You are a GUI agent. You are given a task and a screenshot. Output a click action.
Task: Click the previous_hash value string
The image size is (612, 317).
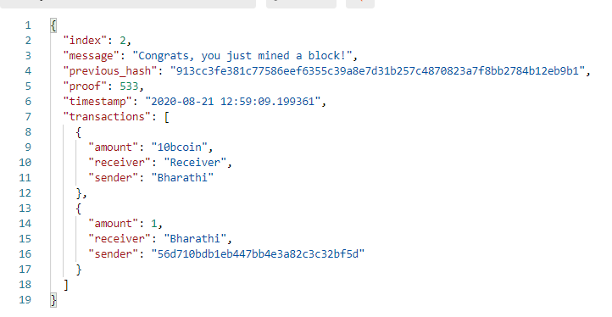coord(377,70)
